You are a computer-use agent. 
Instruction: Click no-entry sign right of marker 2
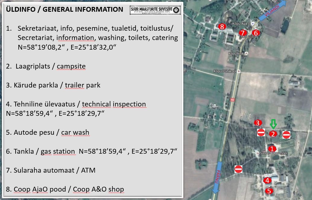pyautogui.click(x=286, y=135)
